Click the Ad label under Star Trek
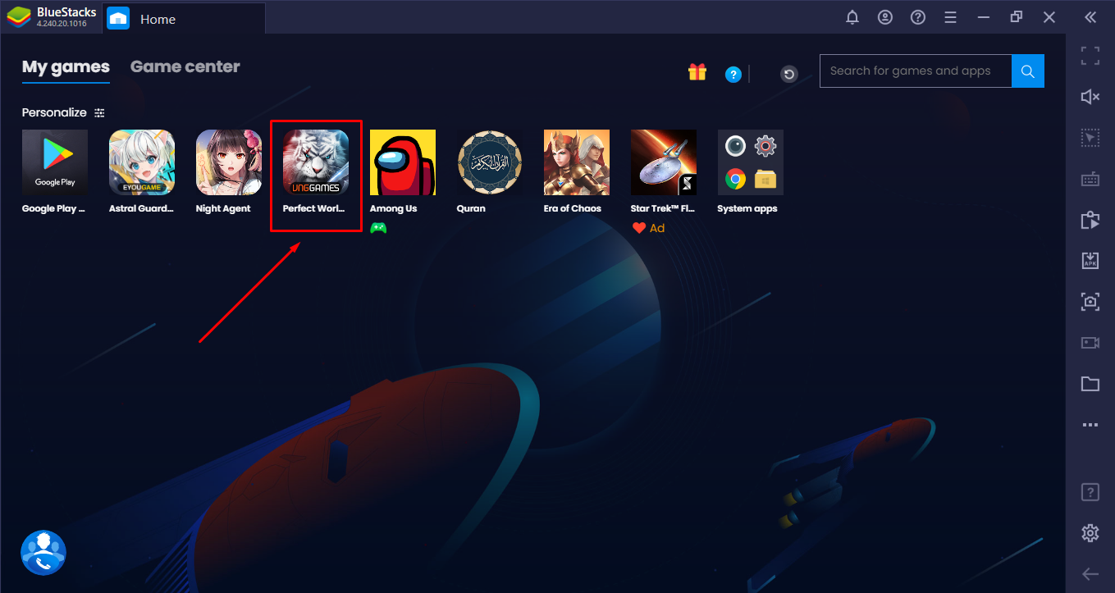 point(657,229)
